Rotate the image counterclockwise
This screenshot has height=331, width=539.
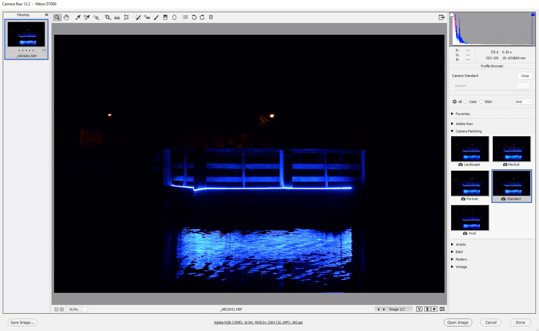pos(194,17)
